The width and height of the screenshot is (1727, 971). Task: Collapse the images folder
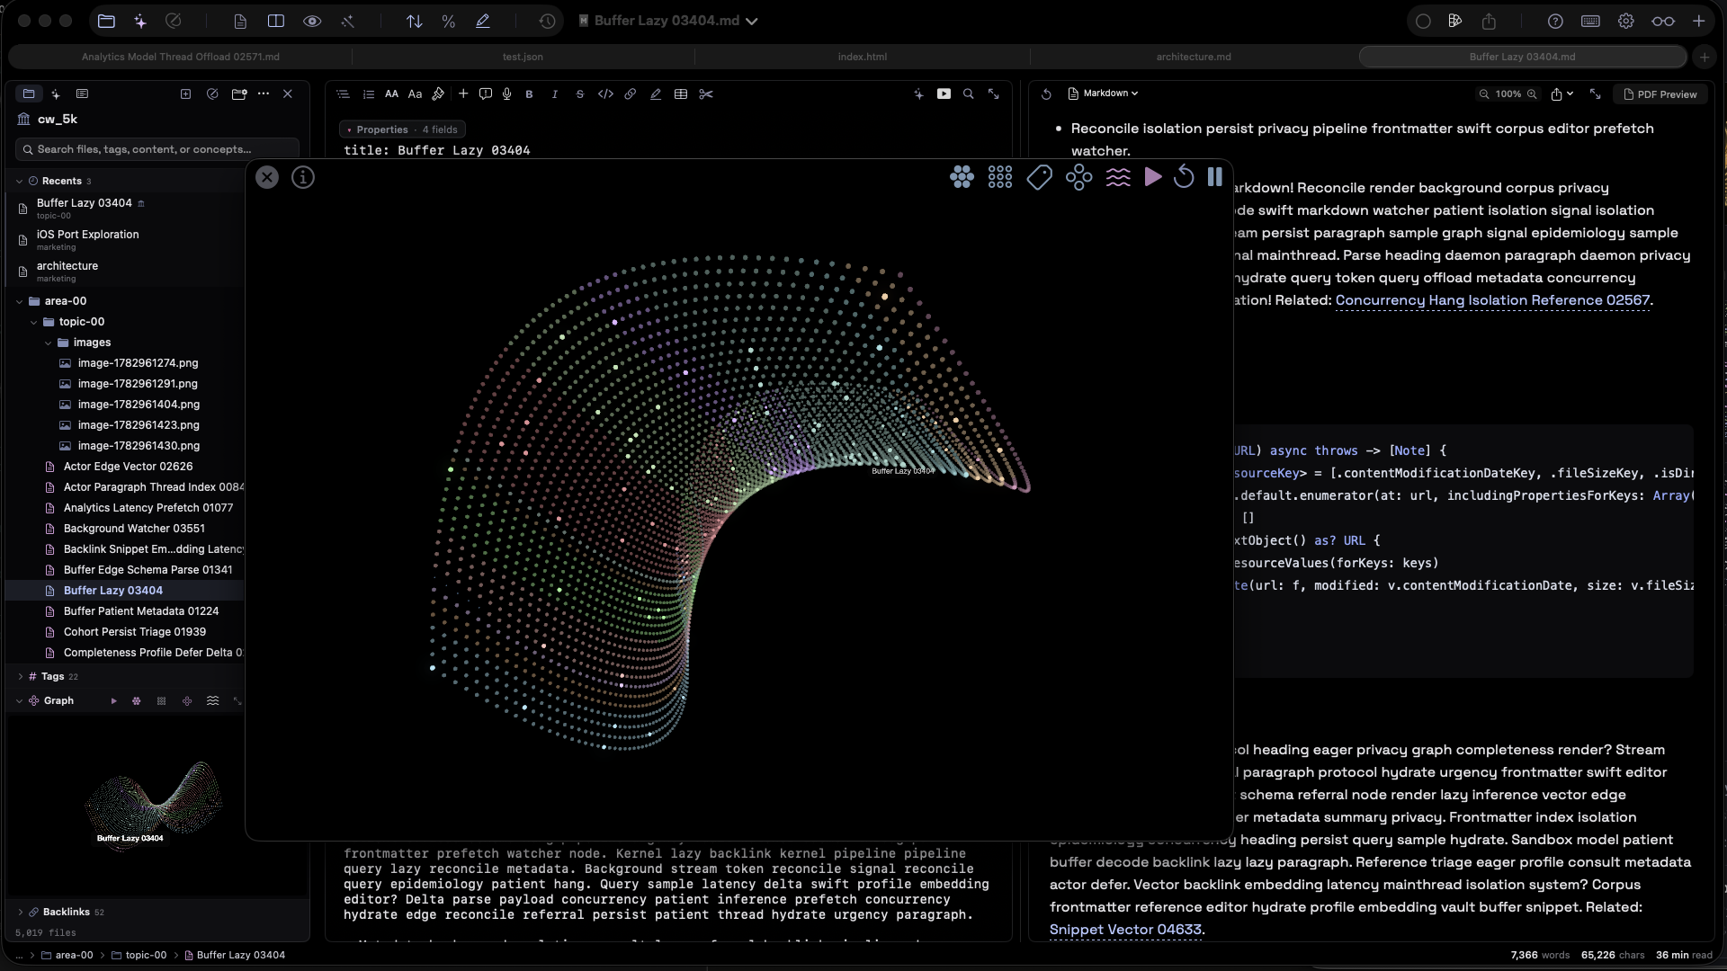pyautogui.click(x=49, y=343)
